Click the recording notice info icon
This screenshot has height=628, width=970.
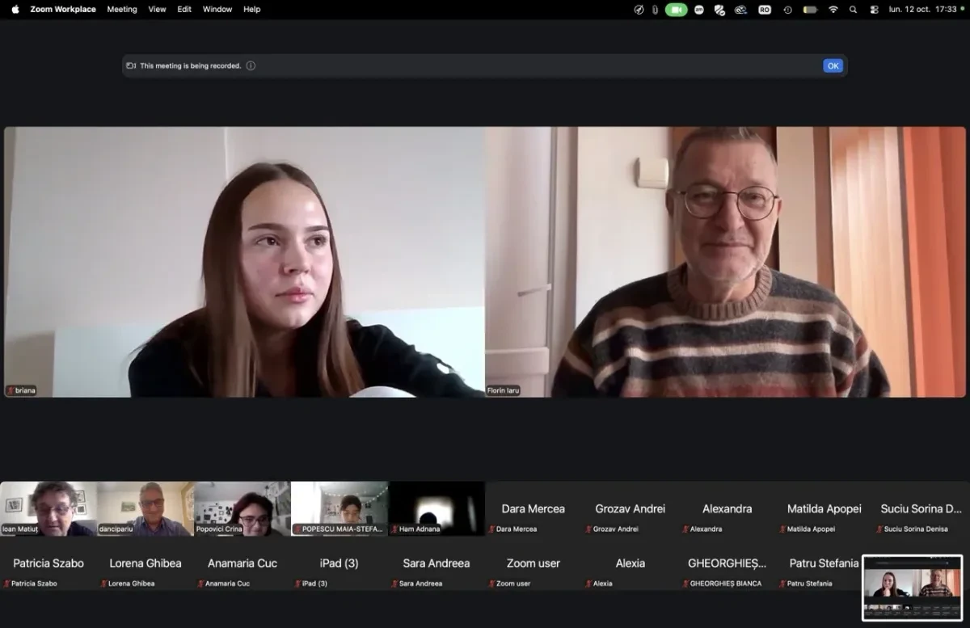pyautogui.click(x=251, y=66)
